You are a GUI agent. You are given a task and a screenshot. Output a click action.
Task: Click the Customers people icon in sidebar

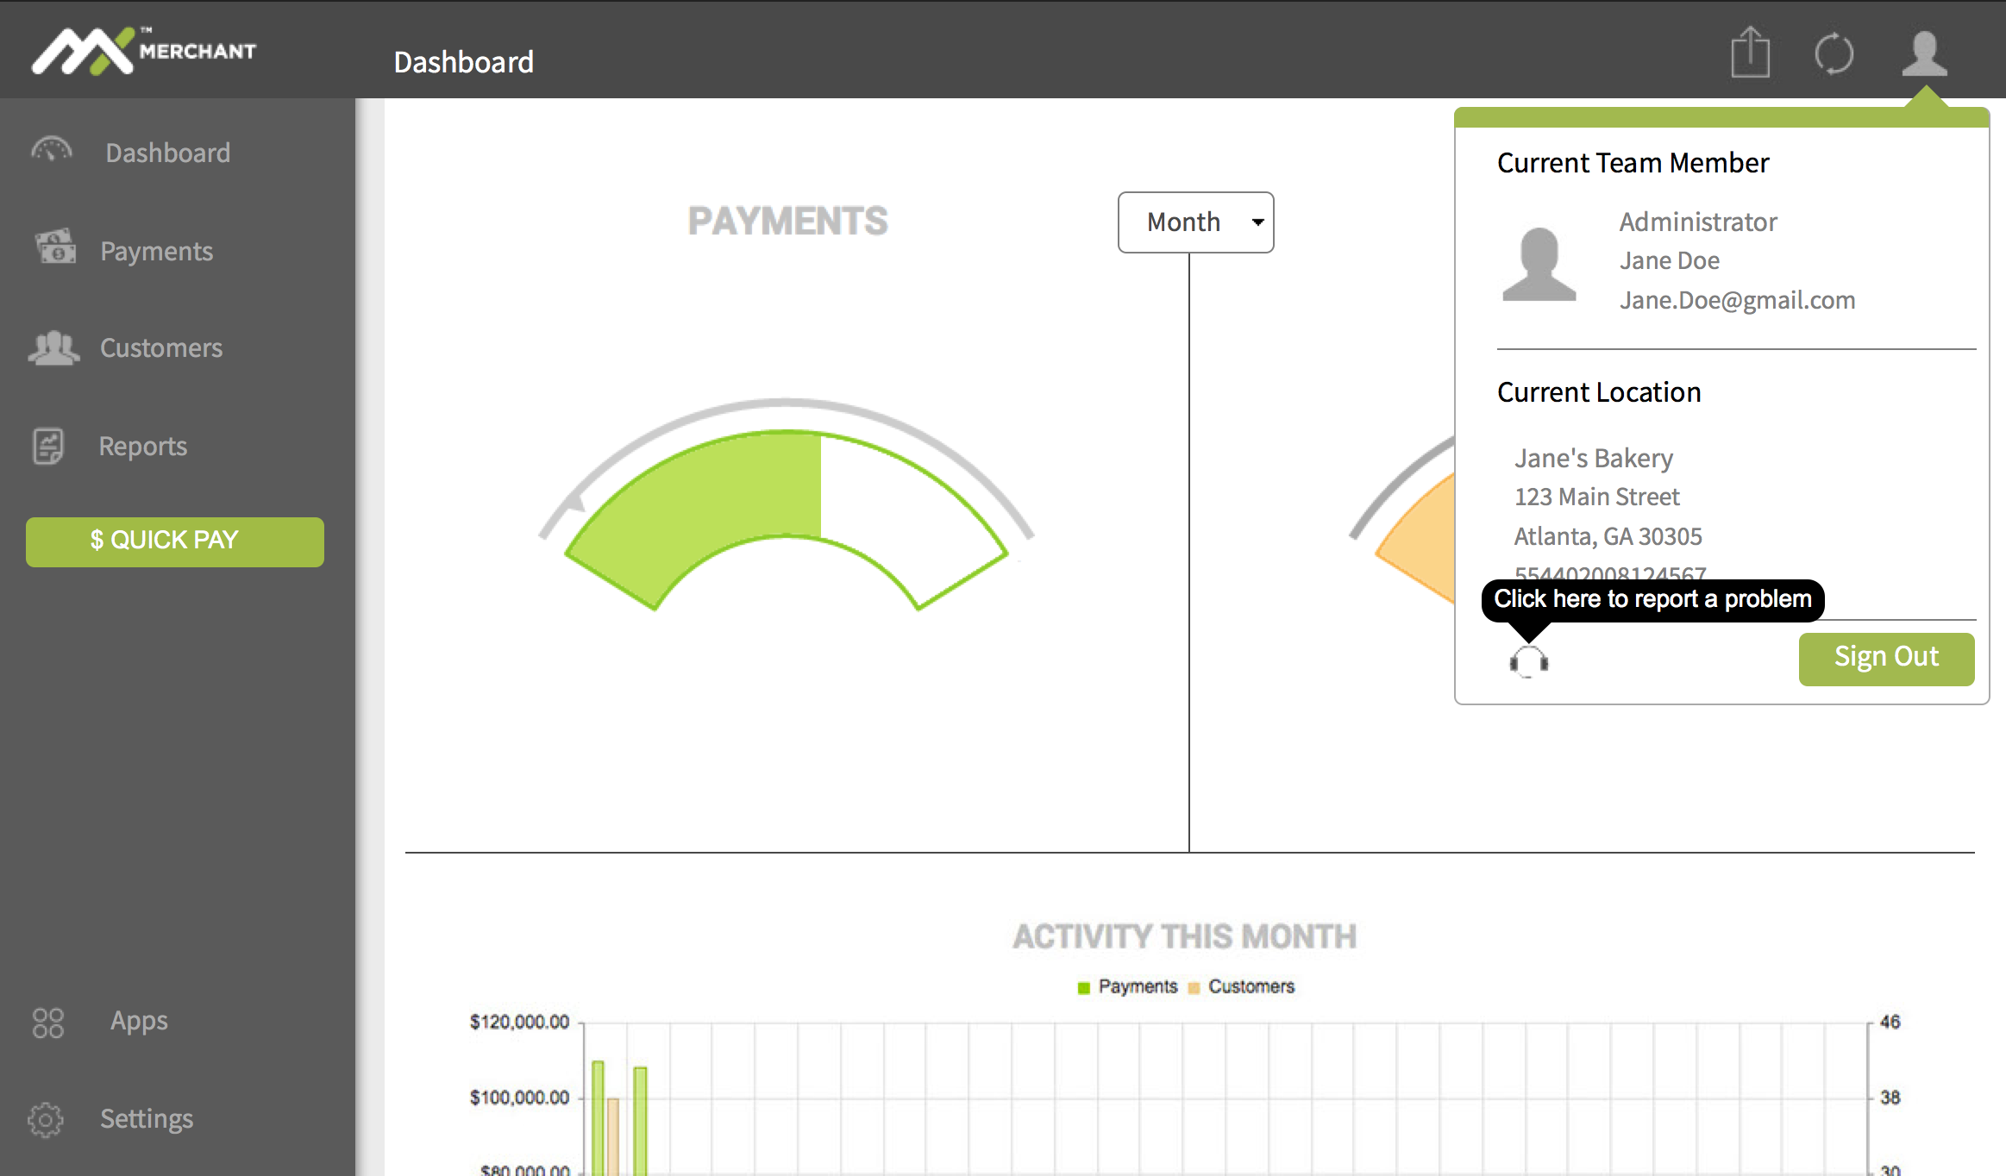[x=53, y=347]
